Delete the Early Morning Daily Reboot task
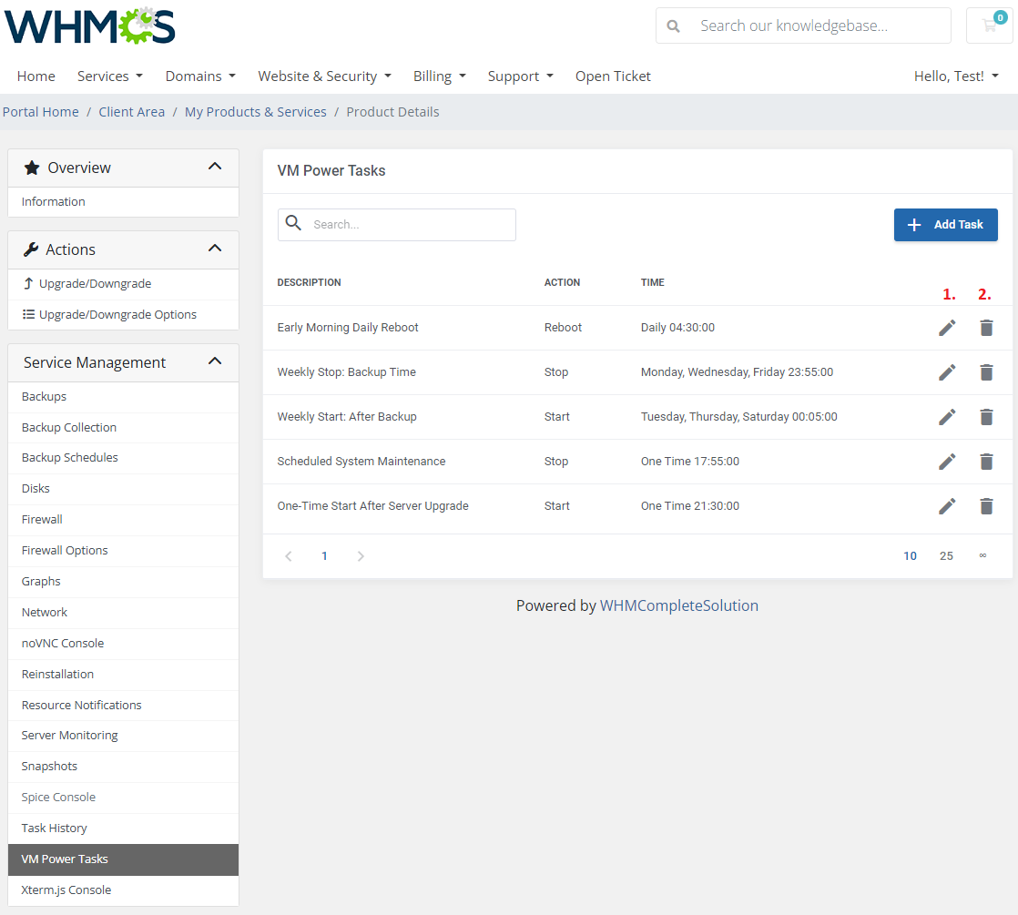Viewport: 1018px width, 915px height. (x=986, y=328)
